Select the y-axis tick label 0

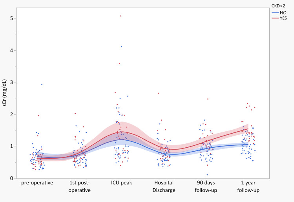coord(13,178)
